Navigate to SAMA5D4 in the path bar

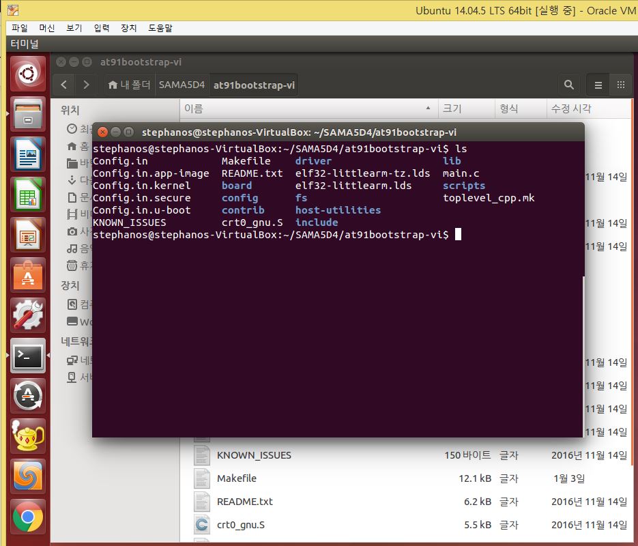coord(182,85)
